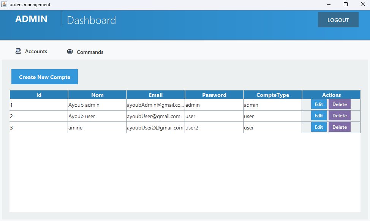This screenshot has width=370, height=221.
Task: Click the ayoubUser@gmail.com email cell
Action: 155,116
